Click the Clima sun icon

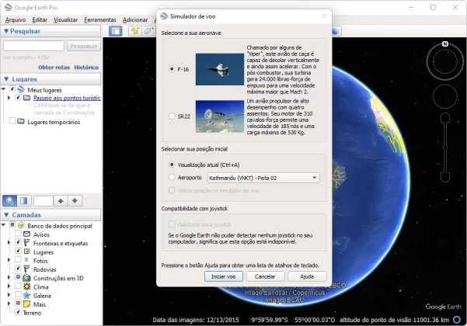[26, 286]
